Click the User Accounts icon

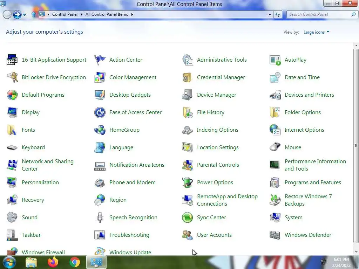188,235
